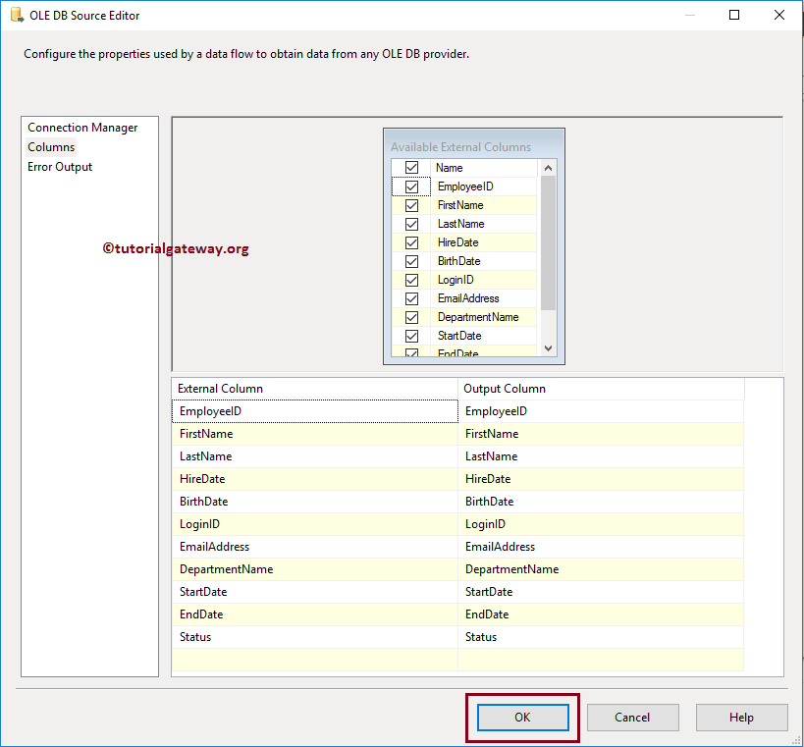Dismiss the dialog using Cancel
The width and height of the screenshot is (804, 747).
pyautogui.click(x=632, y=718)
